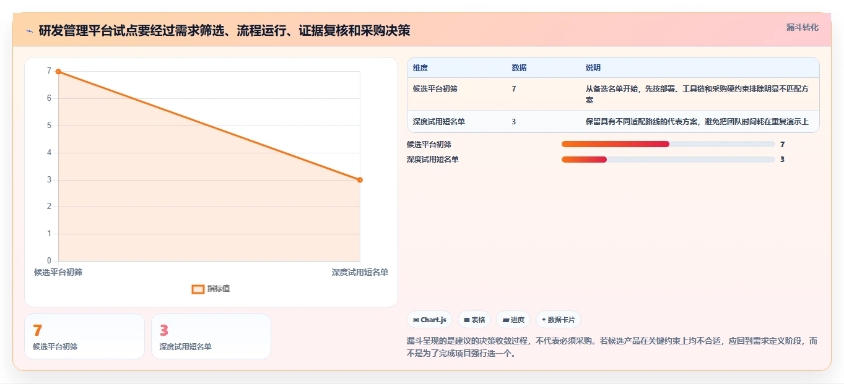Click the 说明 column header

coord(593,68)
